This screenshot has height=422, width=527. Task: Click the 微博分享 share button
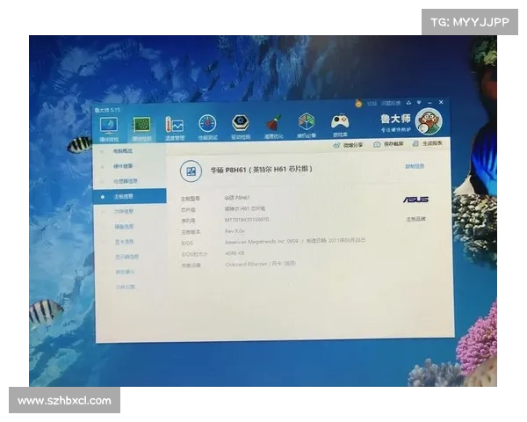tap(351, 144)
